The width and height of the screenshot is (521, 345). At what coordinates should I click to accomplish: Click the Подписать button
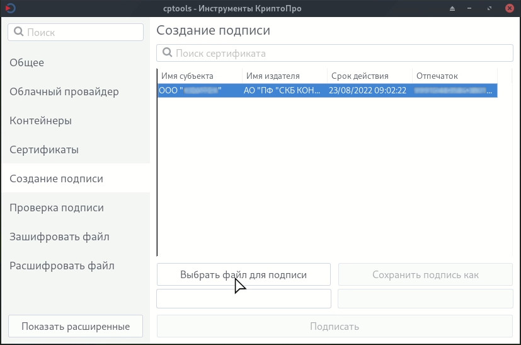pos(335,326)
